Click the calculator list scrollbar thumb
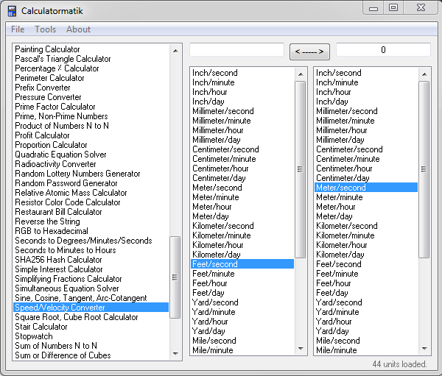 [175, 277]
